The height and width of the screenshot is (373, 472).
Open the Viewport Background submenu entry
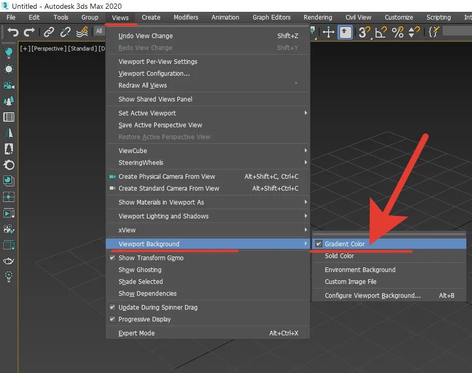pyautogui.click(x=208, y=244)
